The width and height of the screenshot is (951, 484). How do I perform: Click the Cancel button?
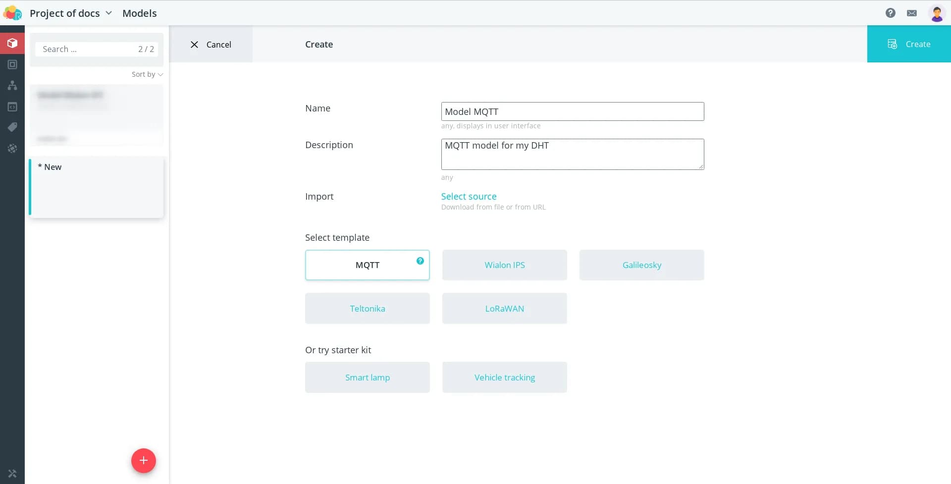(x=211, y=44)
